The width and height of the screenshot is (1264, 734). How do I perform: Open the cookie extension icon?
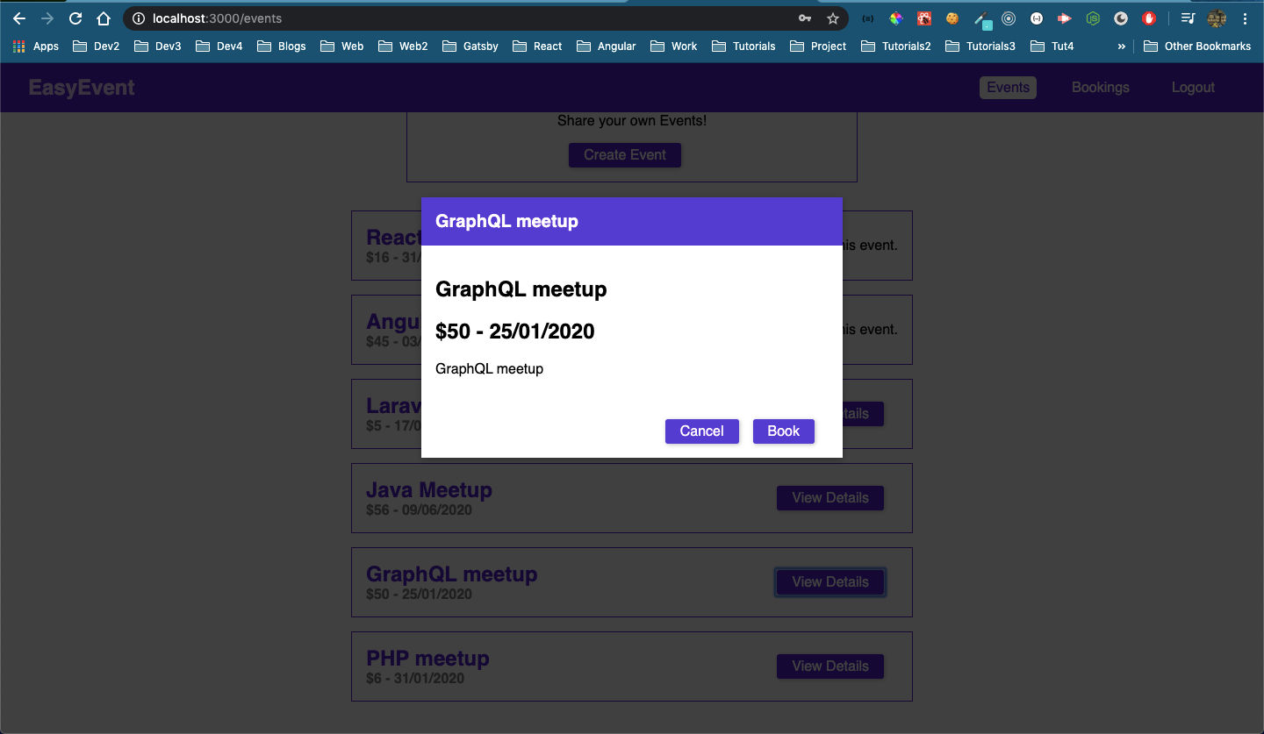[952, 18]
